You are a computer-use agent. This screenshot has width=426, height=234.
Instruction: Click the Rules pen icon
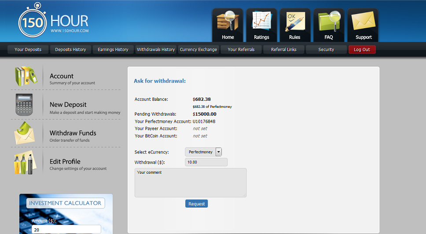(295, 21)
